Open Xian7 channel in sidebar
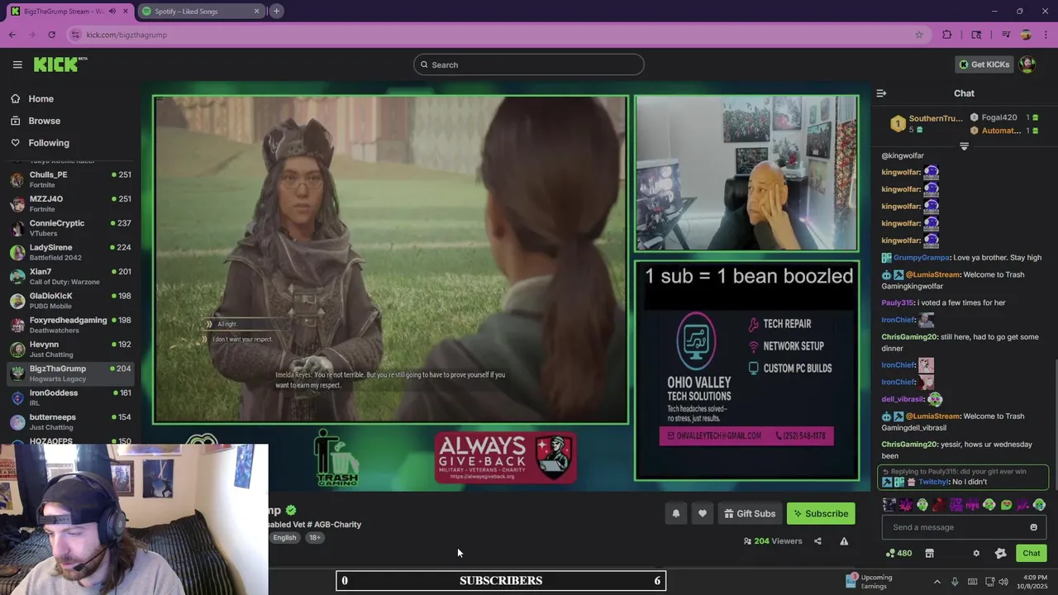This screenshot has height=595, width=1058. click(x=69, y=276)
